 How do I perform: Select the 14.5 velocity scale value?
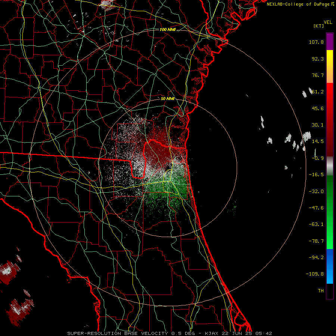(318, 141)
